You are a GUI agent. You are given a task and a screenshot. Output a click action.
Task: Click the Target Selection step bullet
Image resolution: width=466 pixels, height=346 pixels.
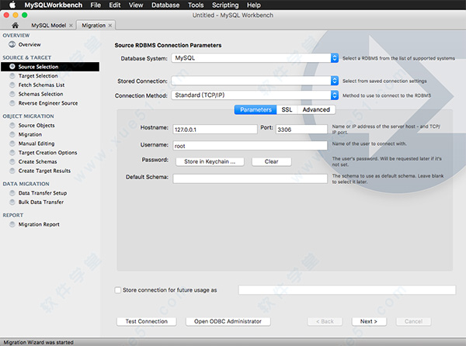pos(12,76)
